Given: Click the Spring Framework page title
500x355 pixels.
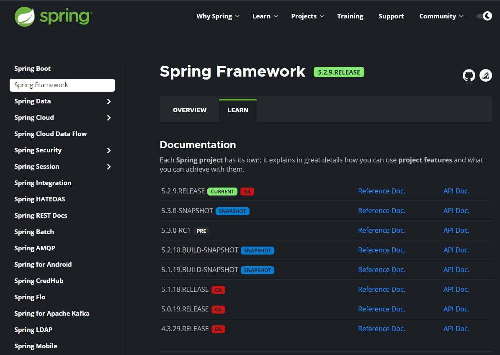Looking at the screenshot, I should pyautogui.click(x=232, y=72).
